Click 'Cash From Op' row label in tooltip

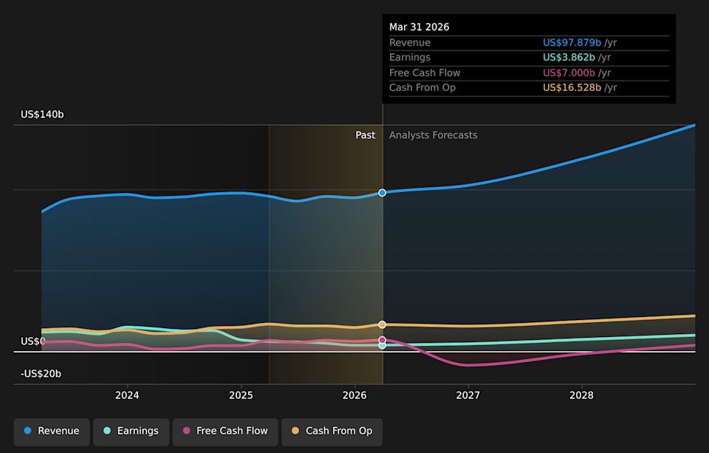(422, 88)
